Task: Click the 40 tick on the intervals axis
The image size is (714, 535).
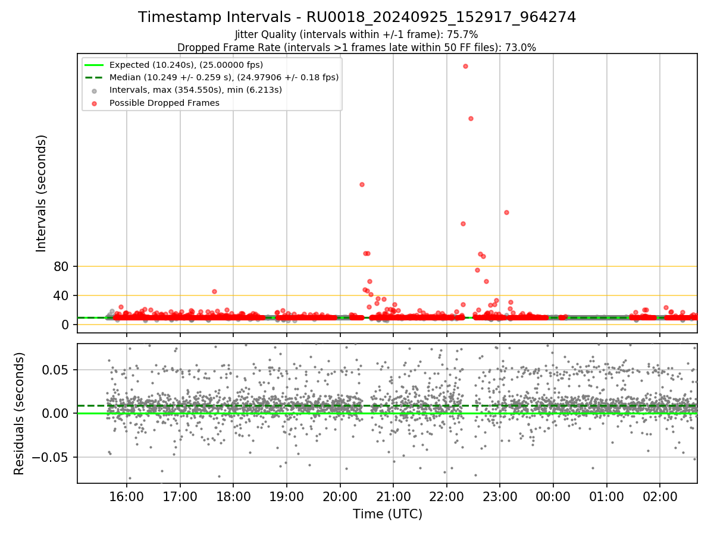Action: 62,295
